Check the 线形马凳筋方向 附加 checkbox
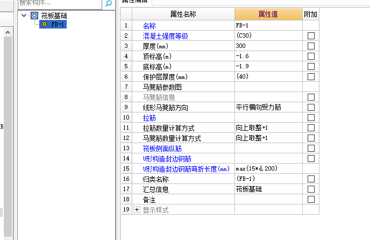Screen dimensions: 370x240 pos(311,107)
